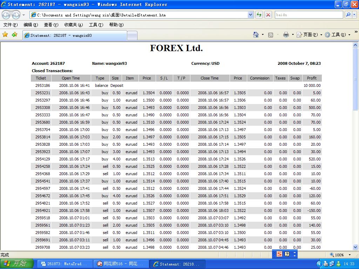The height and width of the screenshot is (269, 359).
Task: Open the zoom level 100% dropdown
Action: [x=350, y=255]
